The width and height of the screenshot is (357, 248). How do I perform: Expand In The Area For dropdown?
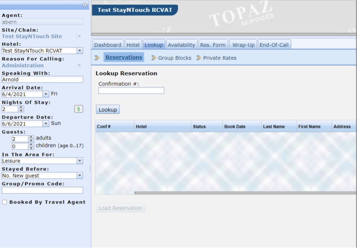click(x=80, y=161)
